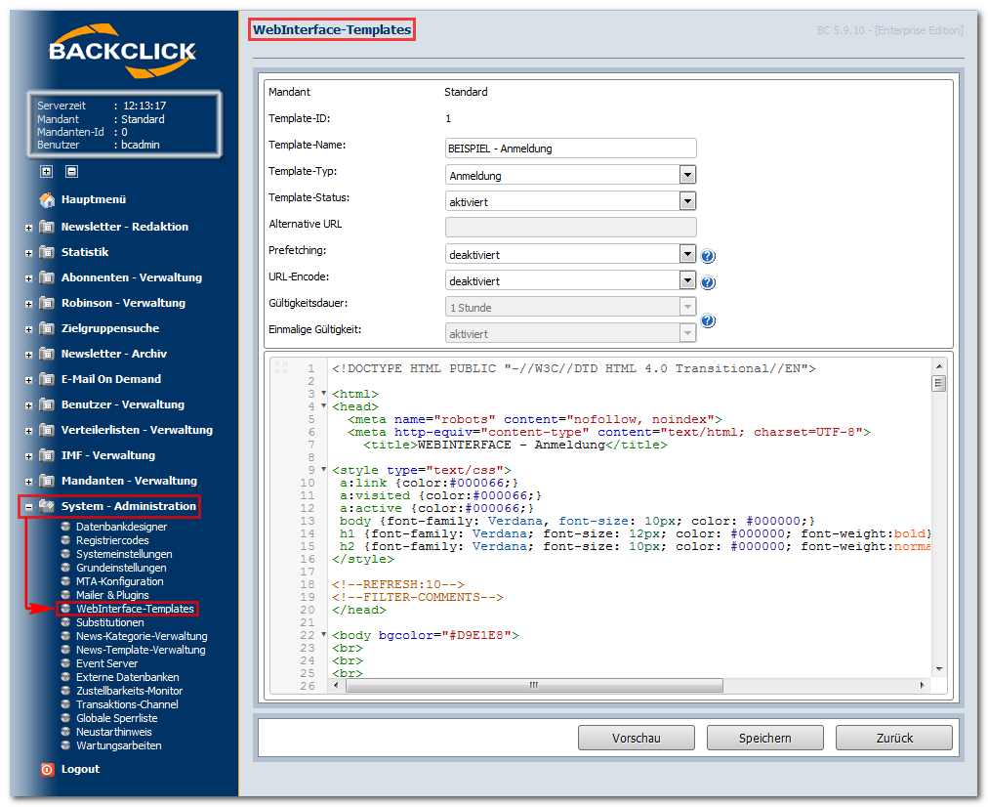988x807 pixels.
Task: Click into the Template-Name text field
Action: [570, 149]
